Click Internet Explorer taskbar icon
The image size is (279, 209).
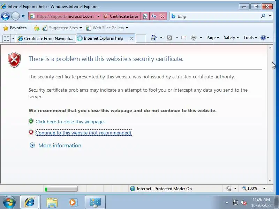[x=30, y=202]
